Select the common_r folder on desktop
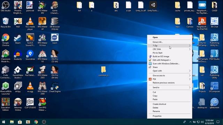The image size is (223, 125). click(x=104, y=71)
